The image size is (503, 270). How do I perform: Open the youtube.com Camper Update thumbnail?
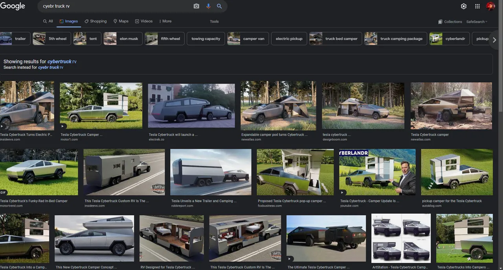pyautogui.click(x=377, y=172)
